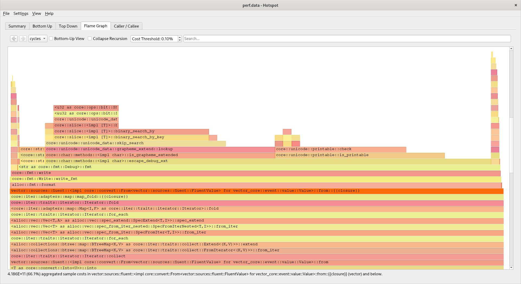Screen dimensions: 521x284
Task: Enable the Collapse Recursion checkbox
Action: tap(90, 38)
